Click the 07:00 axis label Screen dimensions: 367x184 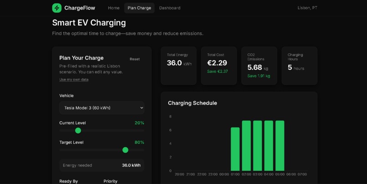(x=302, y=174)
